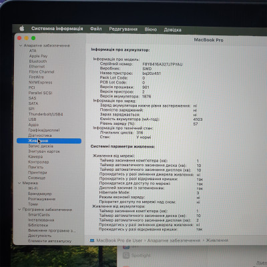Select FireWire in the sidebar
The height and width of the screenshot is (267, 267).
pos(37,77)
